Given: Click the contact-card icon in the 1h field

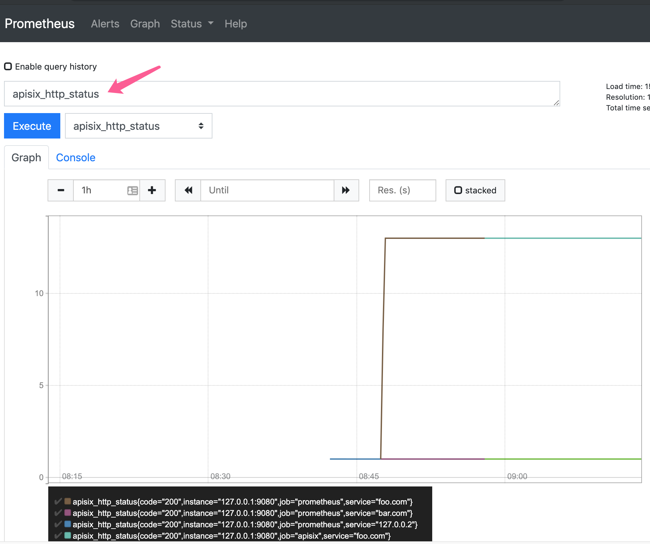Looking at the screenshot, I should [x=133, y=191].
